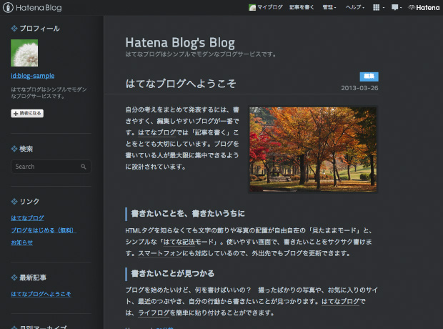
Task: Open the autumn trees photo
Action: pyautogui.click(x=313, y=149)
